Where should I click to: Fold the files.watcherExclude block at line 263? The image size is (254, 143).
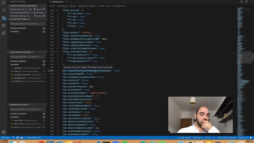click(56, 52)
